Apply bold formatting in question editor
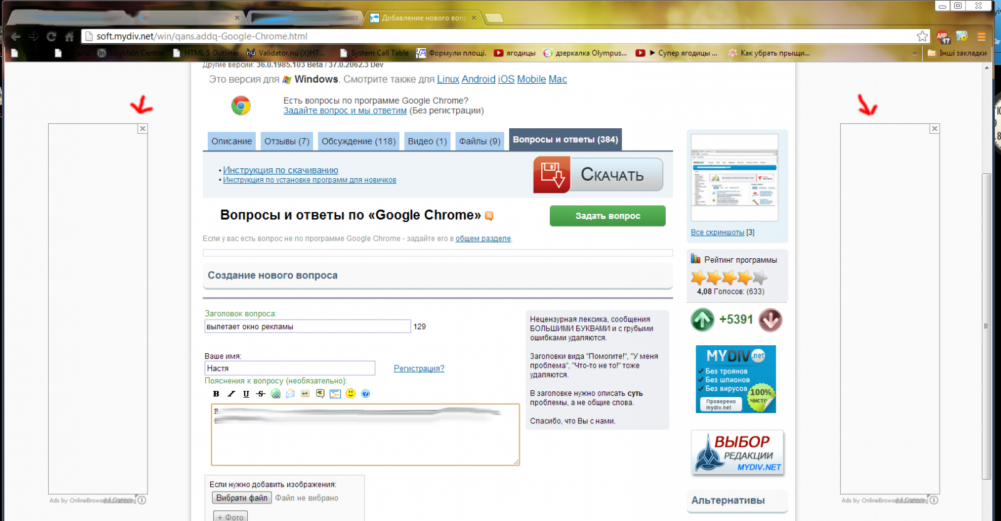The image size is (1001, 521). 216,394
